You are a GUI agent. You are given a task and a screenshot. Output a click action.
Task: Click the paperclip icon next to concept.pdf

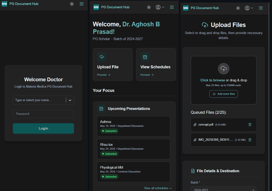click(x=195, y=124)
